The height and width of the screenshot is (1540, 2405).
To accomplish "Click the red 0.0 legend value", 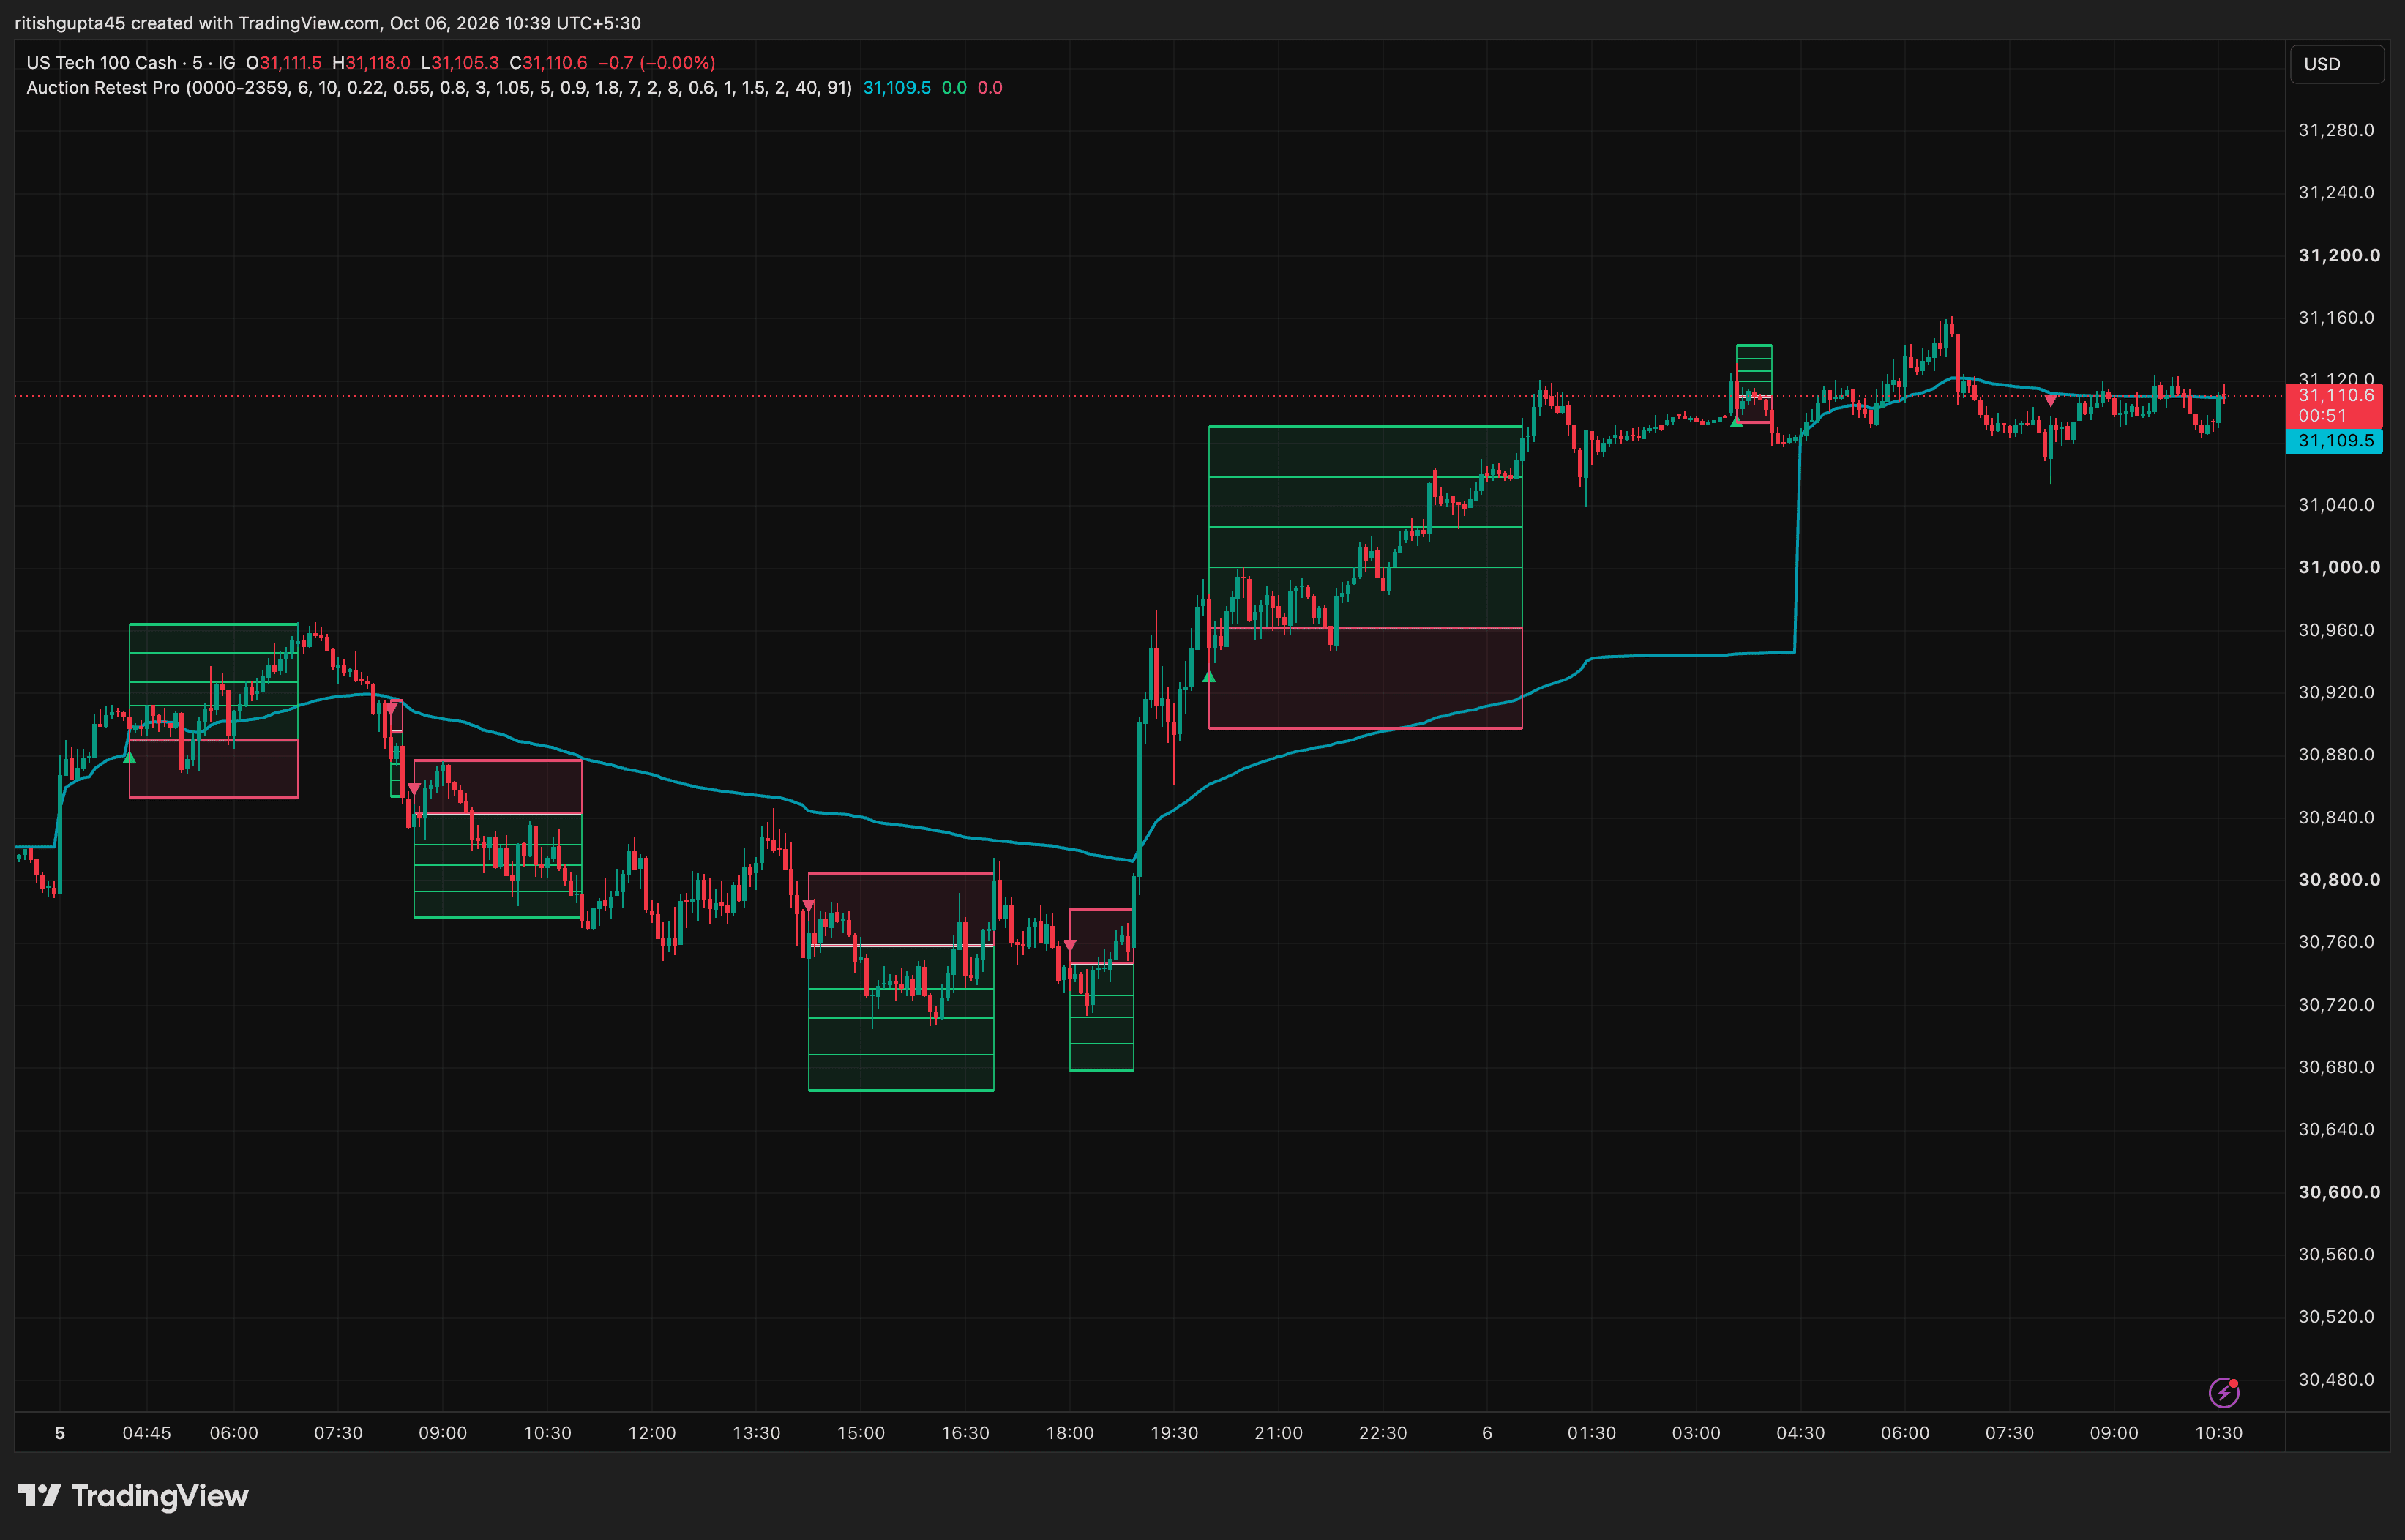I will click(x=990, y=88).
